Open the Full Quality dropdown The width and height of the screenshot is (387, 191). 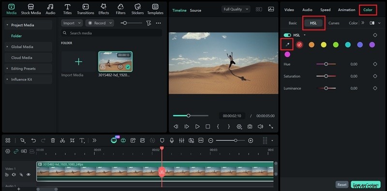pyautogui.click(x=236, y=9)
